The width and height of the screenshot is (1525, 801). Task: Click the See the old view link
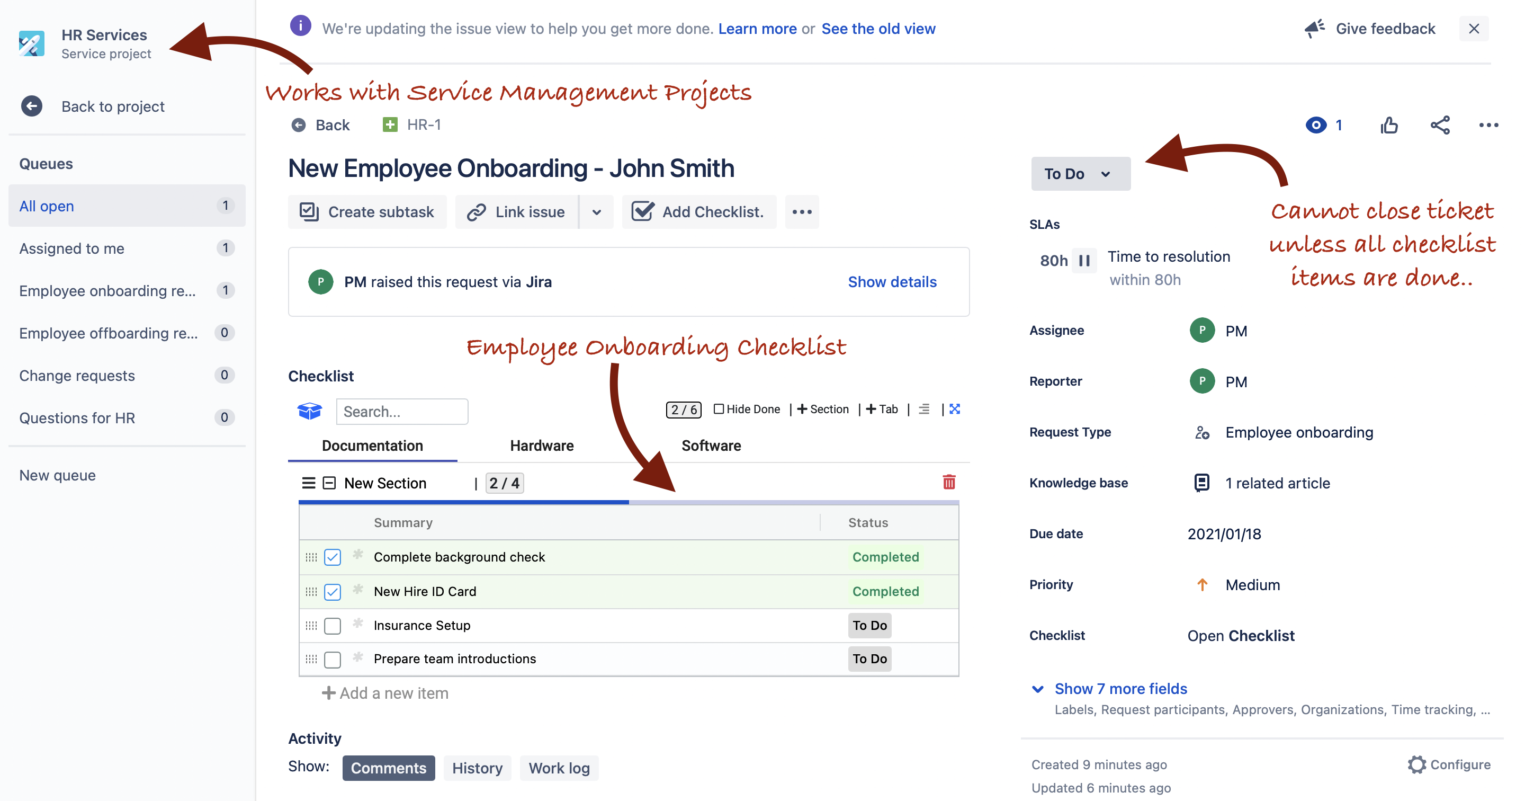[878, 29]
